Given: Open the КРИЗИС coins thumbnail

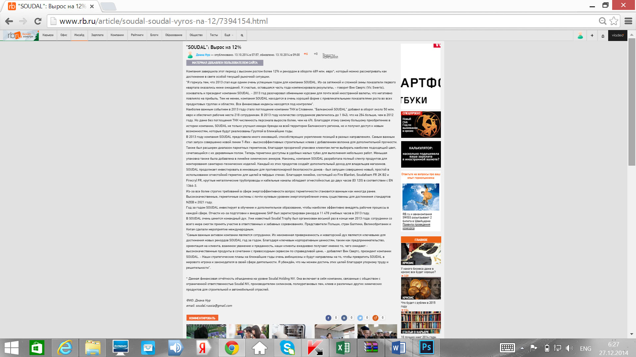Looking at the screenshot, I should coord(421,288).
